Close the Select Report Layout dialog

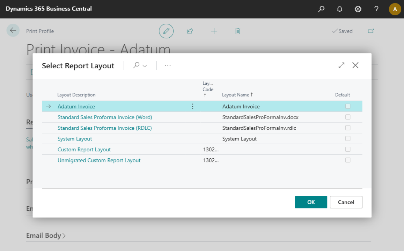pyautogui.click(x=355, y=65)
